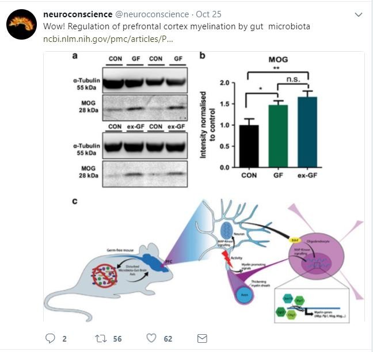Open the tweet options chevron menu
The width and height of the screenshot is (373, 352).
359,14
